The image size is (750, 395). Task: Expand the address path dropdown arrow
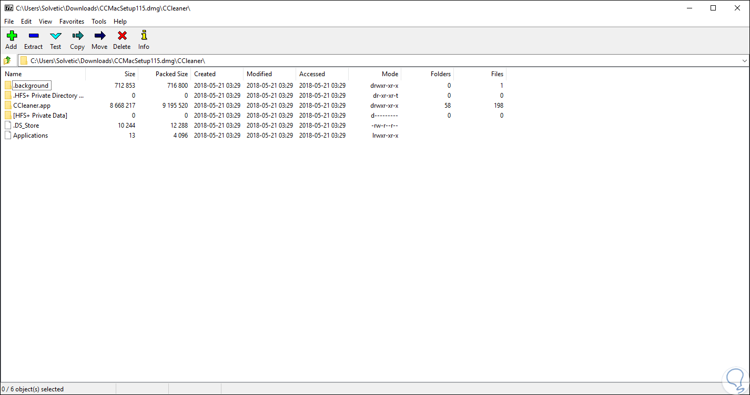(x=744, y=60)
